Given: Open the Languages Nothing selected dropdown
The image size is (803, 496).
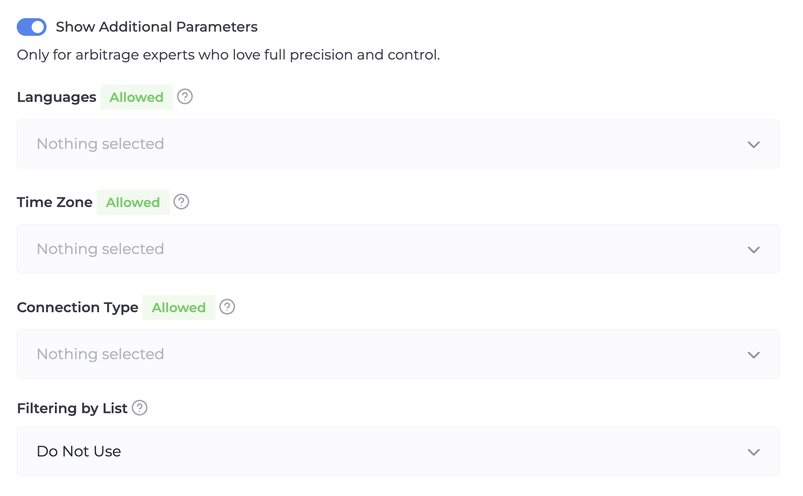Looking at the screenshot, I should point(372,144).
